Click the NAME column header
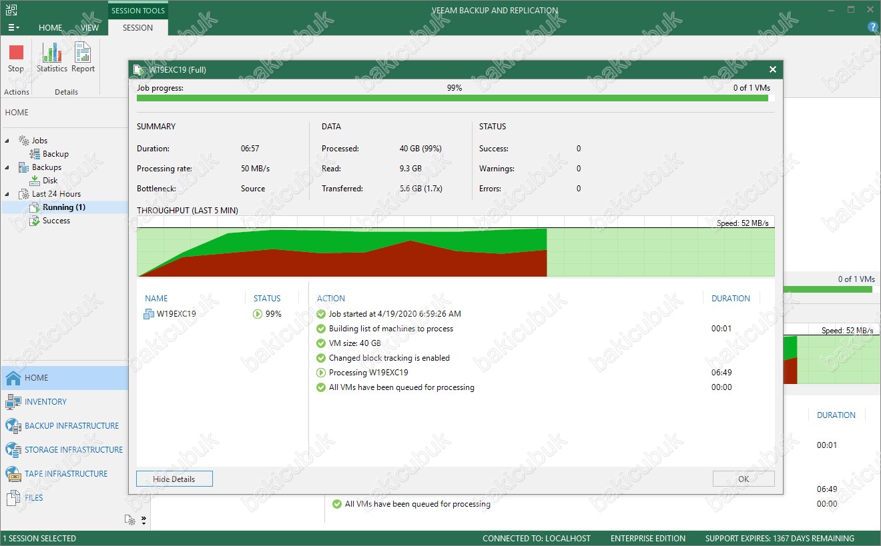This screenshot has height=546, width=881. click(x=156, y=298)
